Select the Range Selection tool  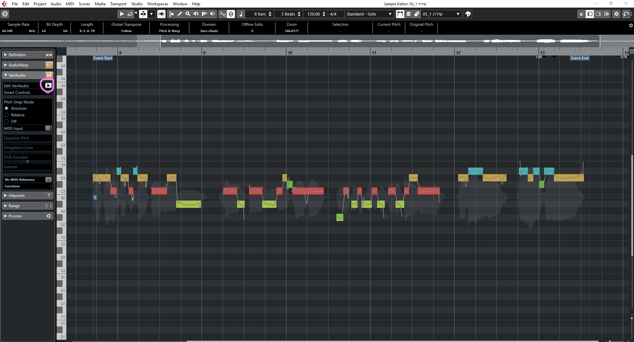coord(171,14)
